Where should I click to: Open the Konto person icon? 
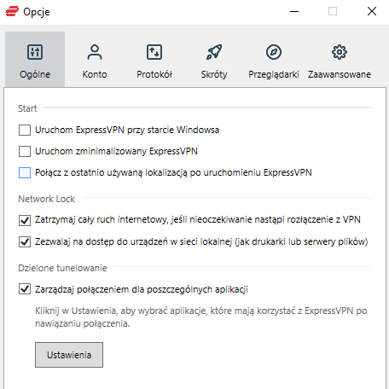(x=95, y=52)
